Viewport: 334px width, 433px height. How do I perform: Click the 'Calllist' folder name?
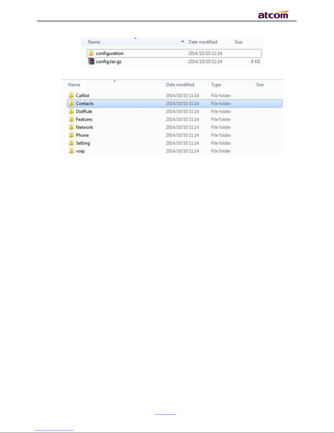click(83, 95)
